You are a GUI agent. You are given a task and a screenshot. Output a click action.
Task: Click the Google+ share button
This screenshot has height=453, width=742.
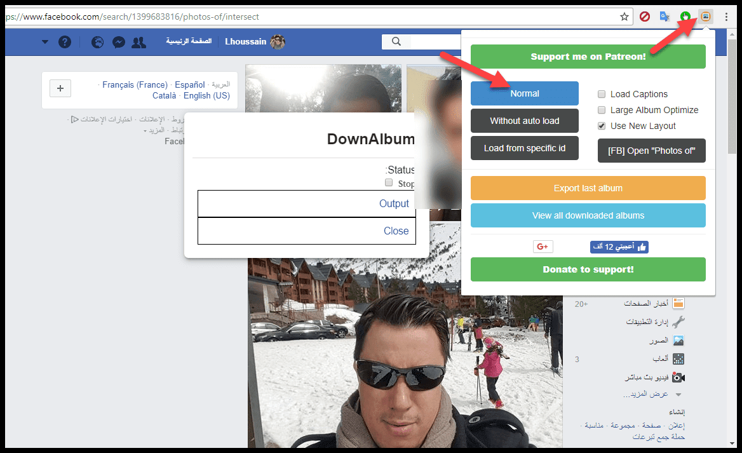(x=543, y=247)
